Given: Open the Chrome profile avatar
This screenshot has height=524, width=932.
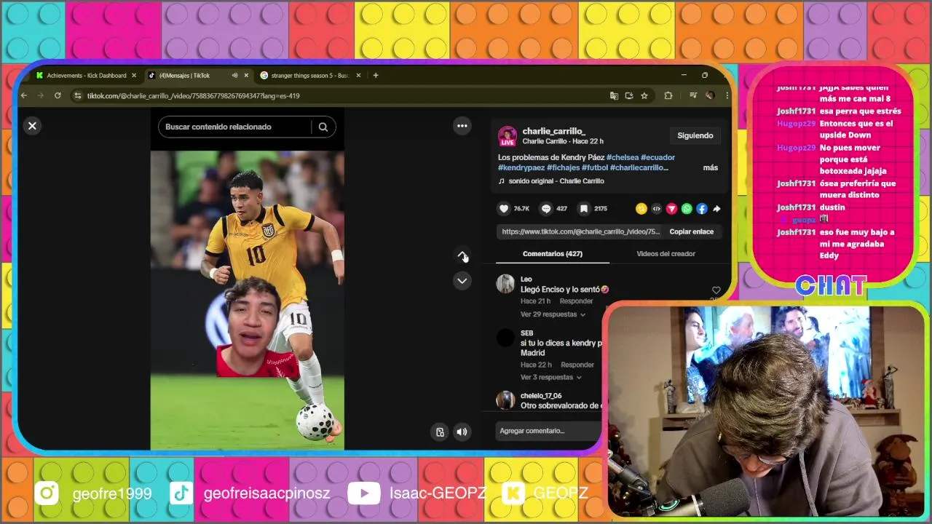Looking at the screenshot, I should pyautogui.click(x=709, y=95).
